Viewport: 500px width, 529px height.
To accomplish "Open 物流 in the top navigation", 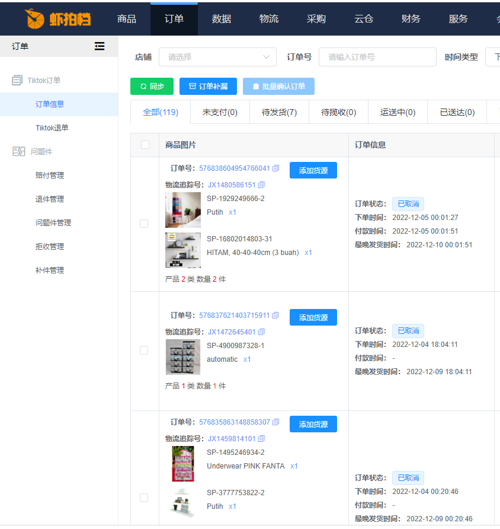I will pyautogui.click(x=269, y=19).
